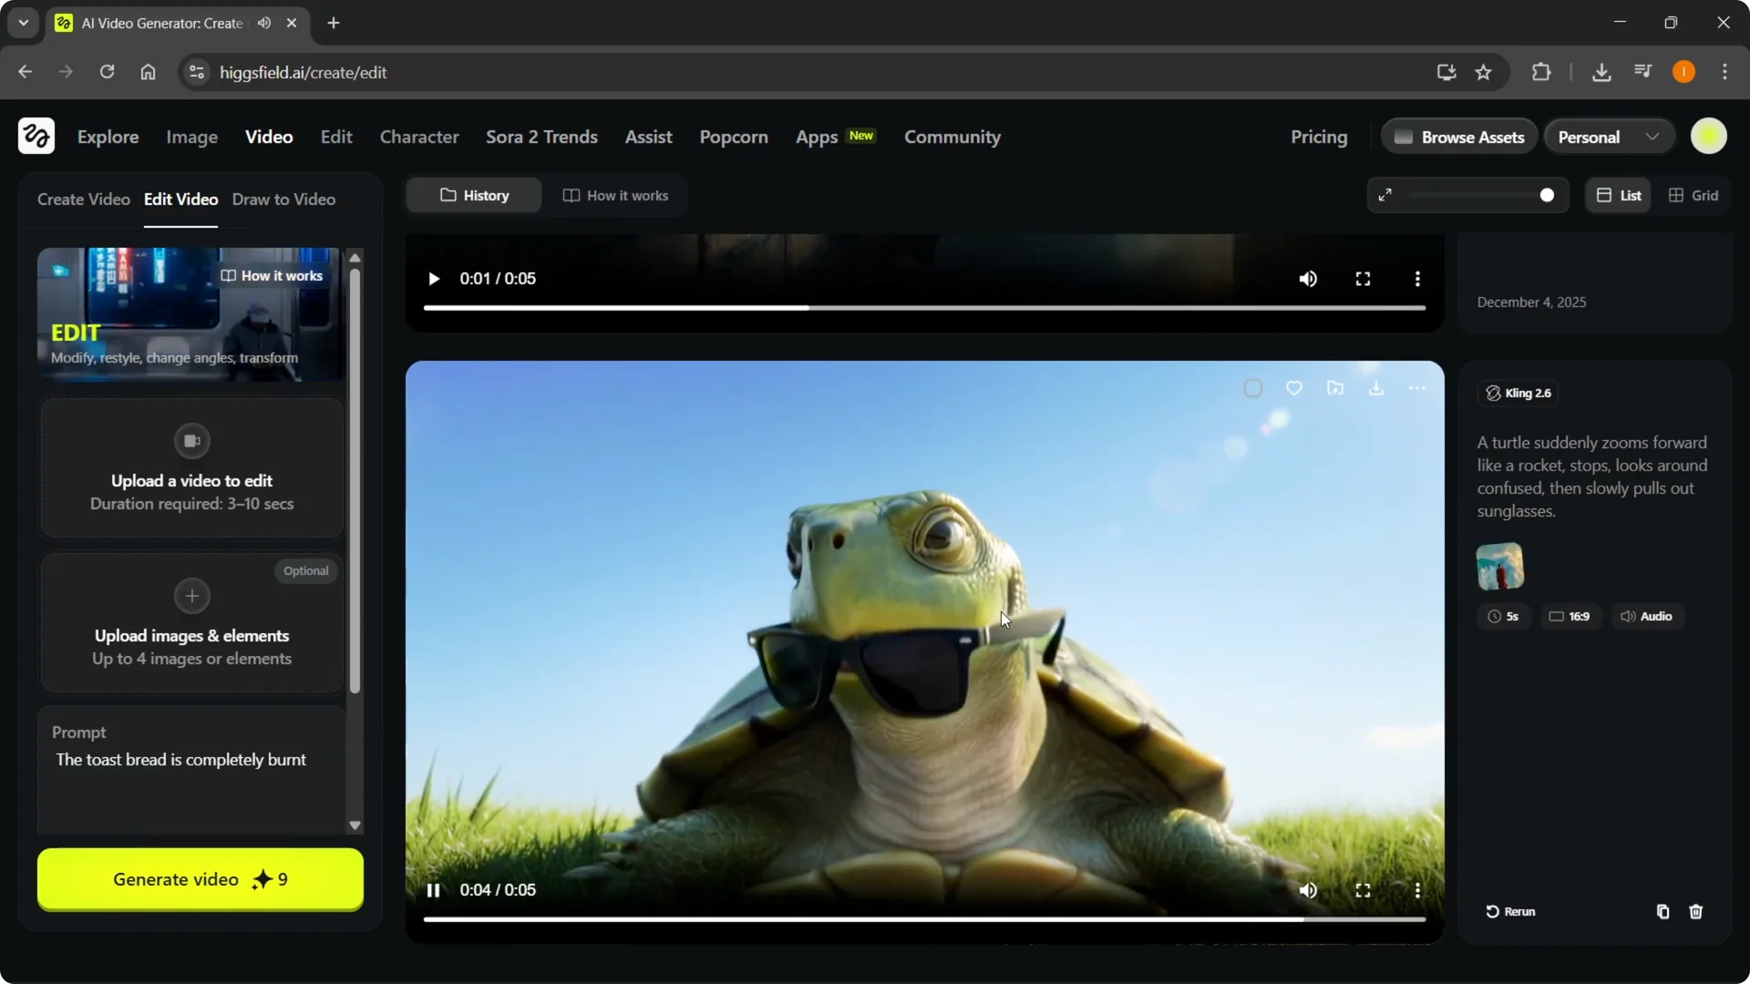Image resolution: width=1750 pixels, height=984 pixels.
Task: Expand the thumbnail size control
Action: point(1385,195)
